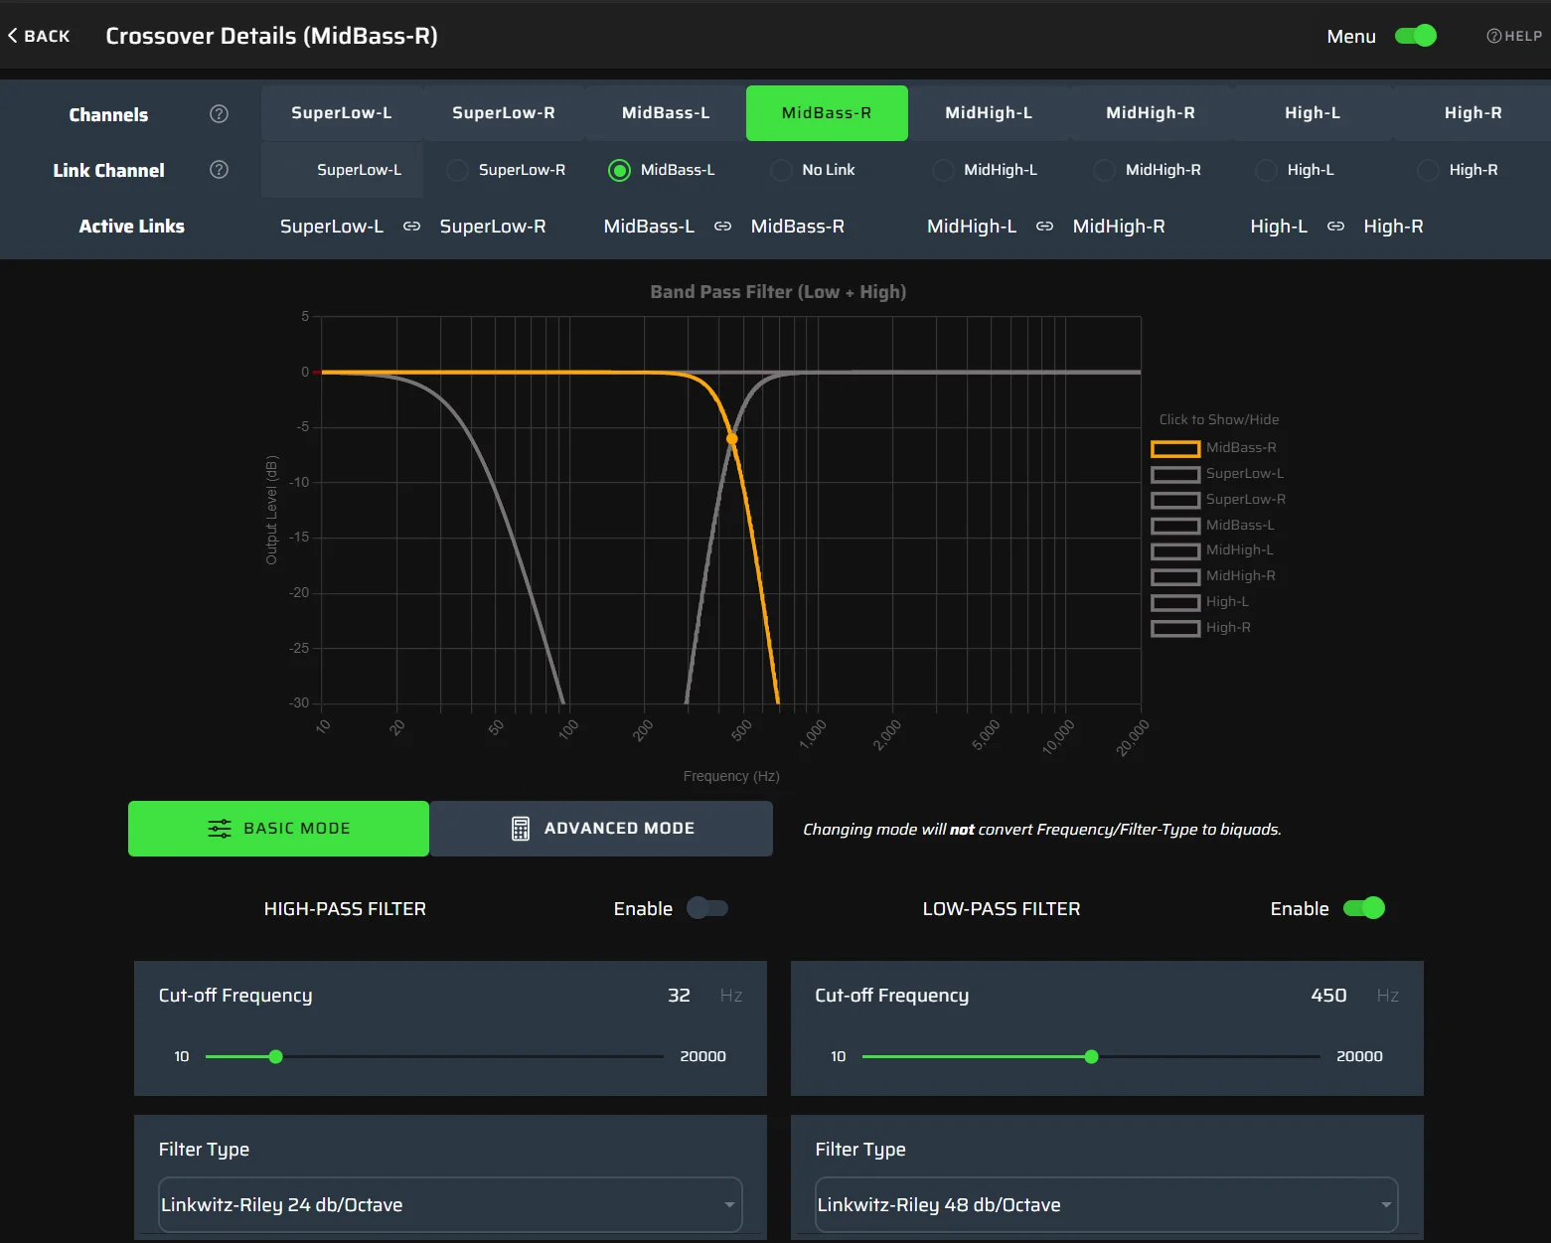The width and height of the screenshot is (1551, 1243).
Task: Turn off the Menu toggle switch
Action: [x=1415, y=36]
